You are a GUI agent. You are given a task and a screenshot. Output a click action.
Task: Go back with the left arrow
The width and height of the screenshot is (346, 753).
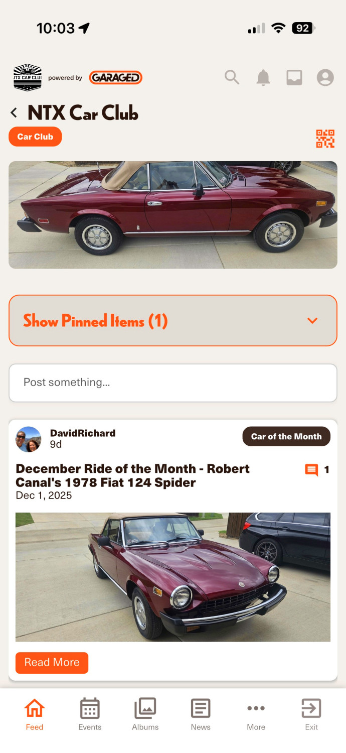pyautogui.click(x=14, y=113)
